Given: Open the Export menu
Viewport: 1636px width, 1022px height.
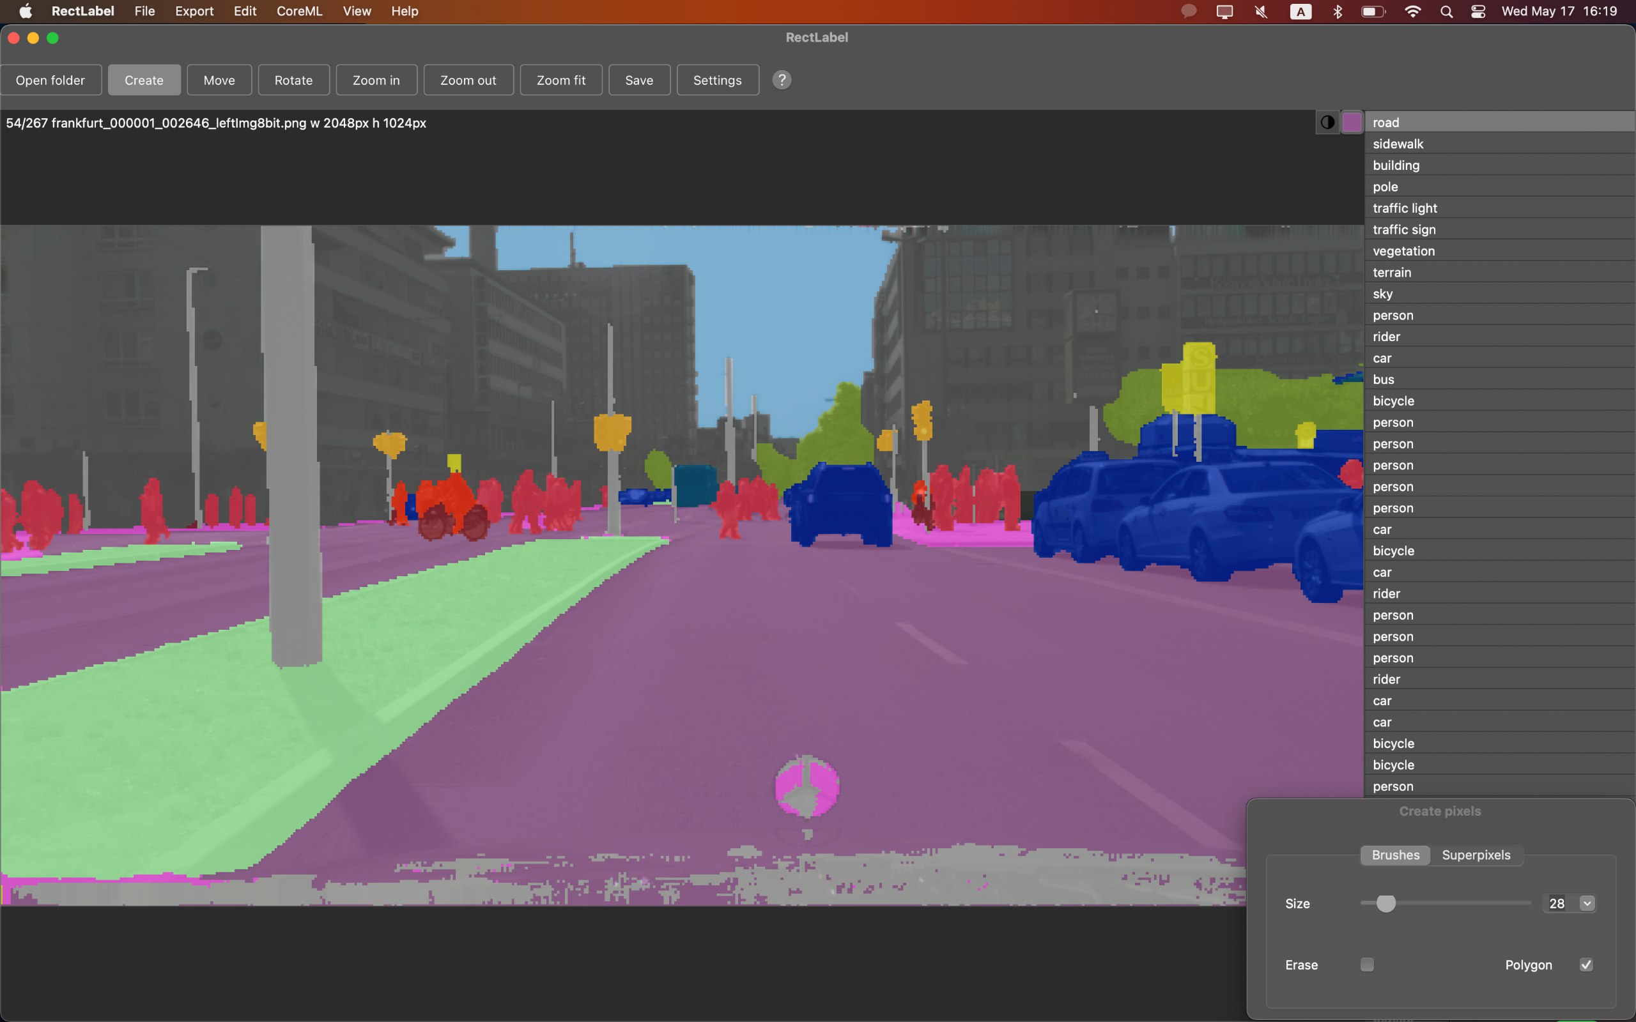Looking at the screenshot, I should 194,11.
